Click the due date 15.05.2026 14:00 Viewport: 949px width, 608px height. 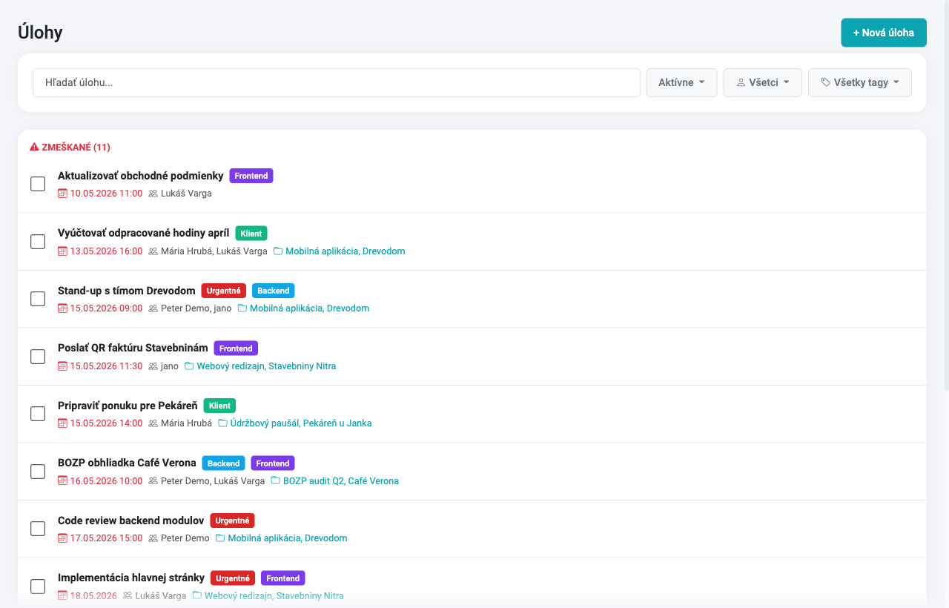pyautogui.click(x=106, y=423)
